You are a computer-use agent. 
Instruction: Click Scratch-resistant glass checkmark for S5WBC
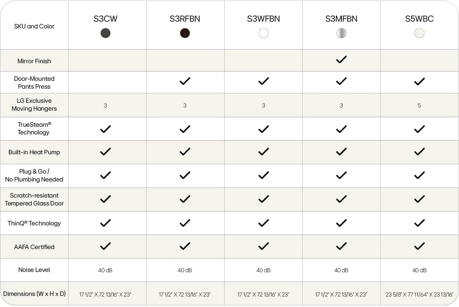tap(419, 199)
